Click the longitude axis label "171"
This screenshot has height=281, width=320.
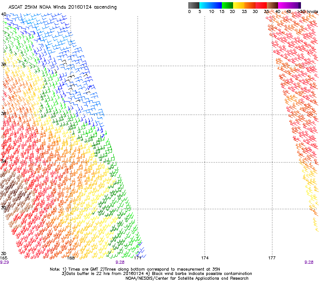click(x=138, y=258)
